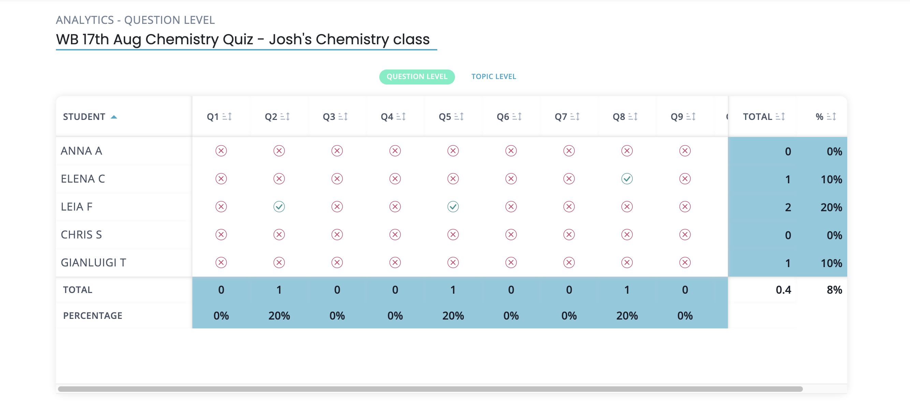
Task: Click Elena C's correct checkmark for Q8
Action: 627,179
